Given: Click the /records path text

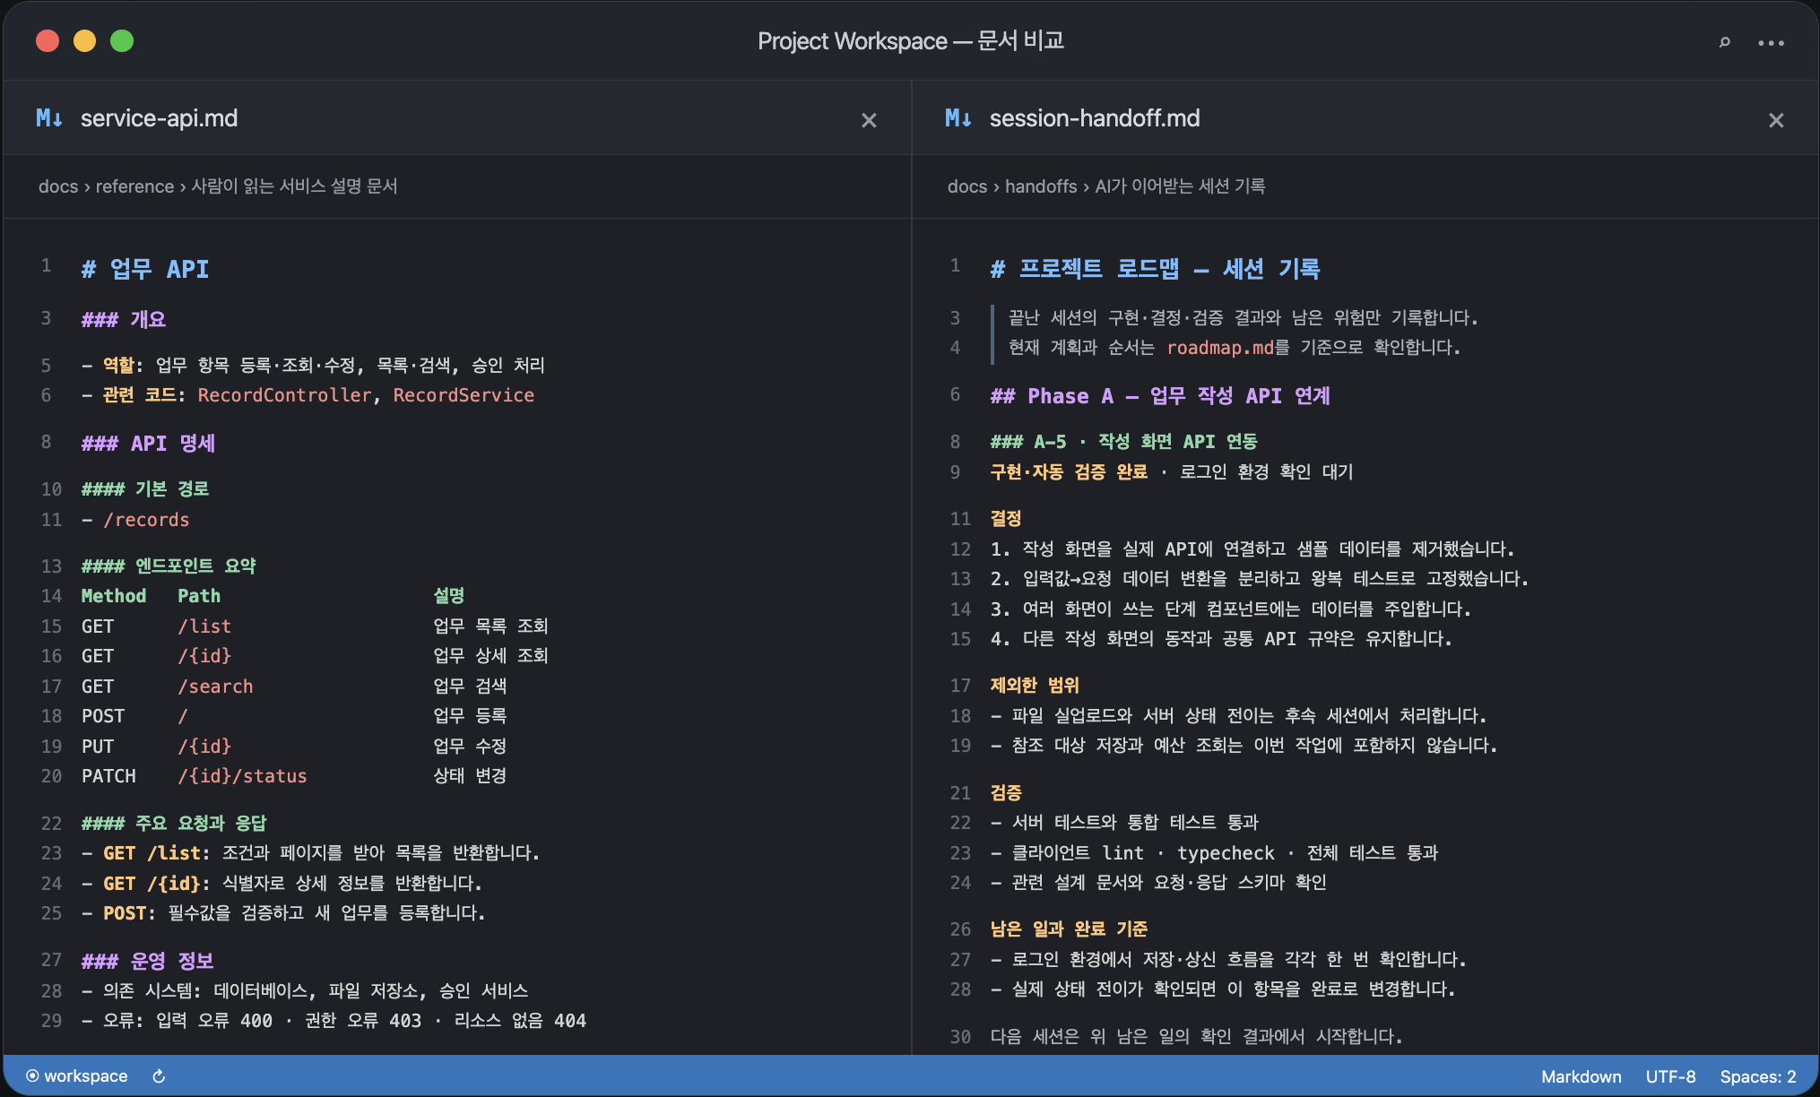Looking at the screenshot, I should 146,520.
